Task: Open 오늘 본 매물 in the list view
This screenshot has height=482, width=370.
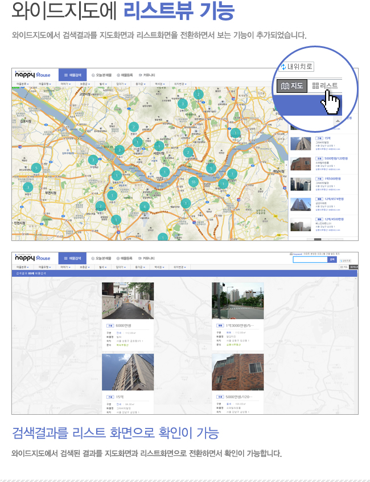Action: point(102,258)
